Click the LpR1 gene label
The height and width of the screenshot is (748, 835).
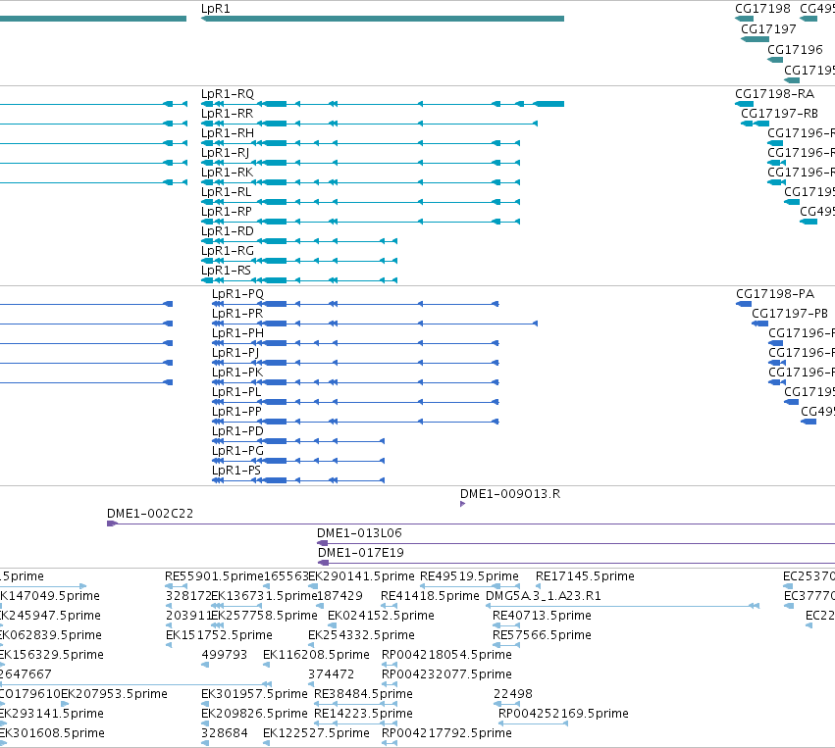click(x=215, y=9)
